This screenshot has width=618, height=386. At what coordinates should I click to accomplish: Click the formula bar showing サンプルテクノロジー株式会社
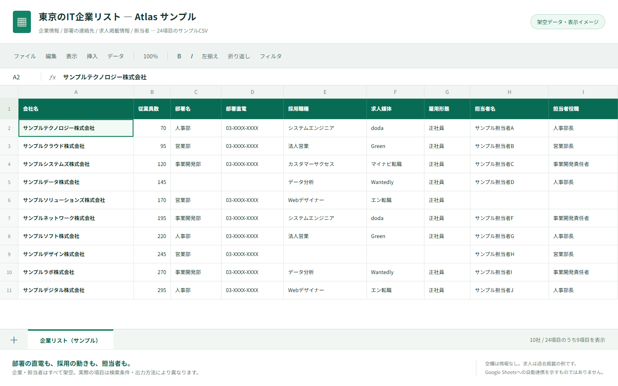pyautogui.click(x=105, y=77)
